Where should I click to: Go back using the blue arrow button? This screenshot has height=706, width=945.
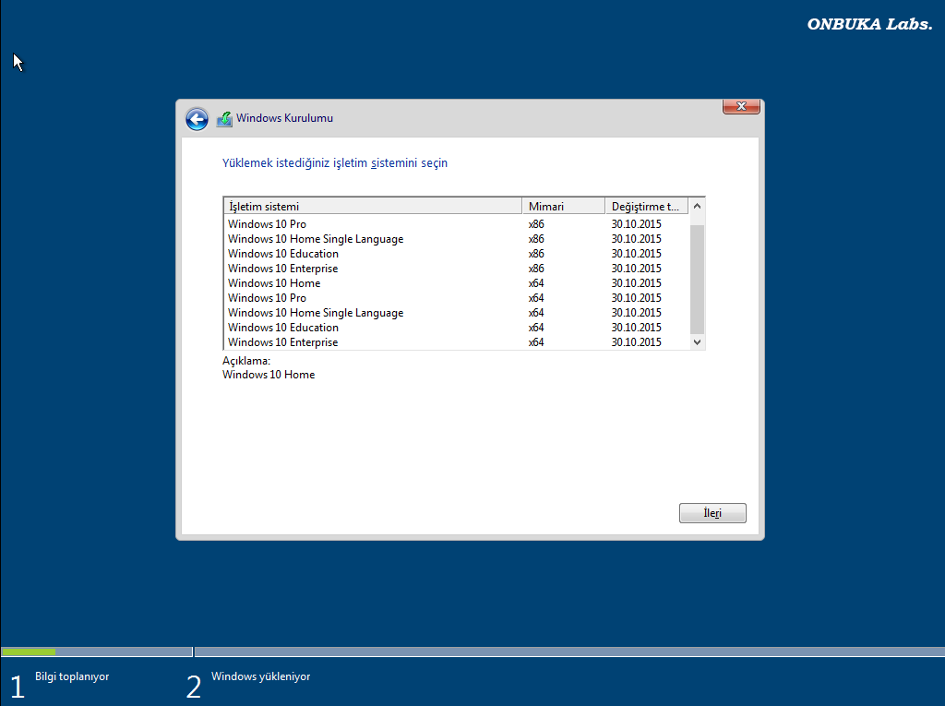(x=197, y=119)
